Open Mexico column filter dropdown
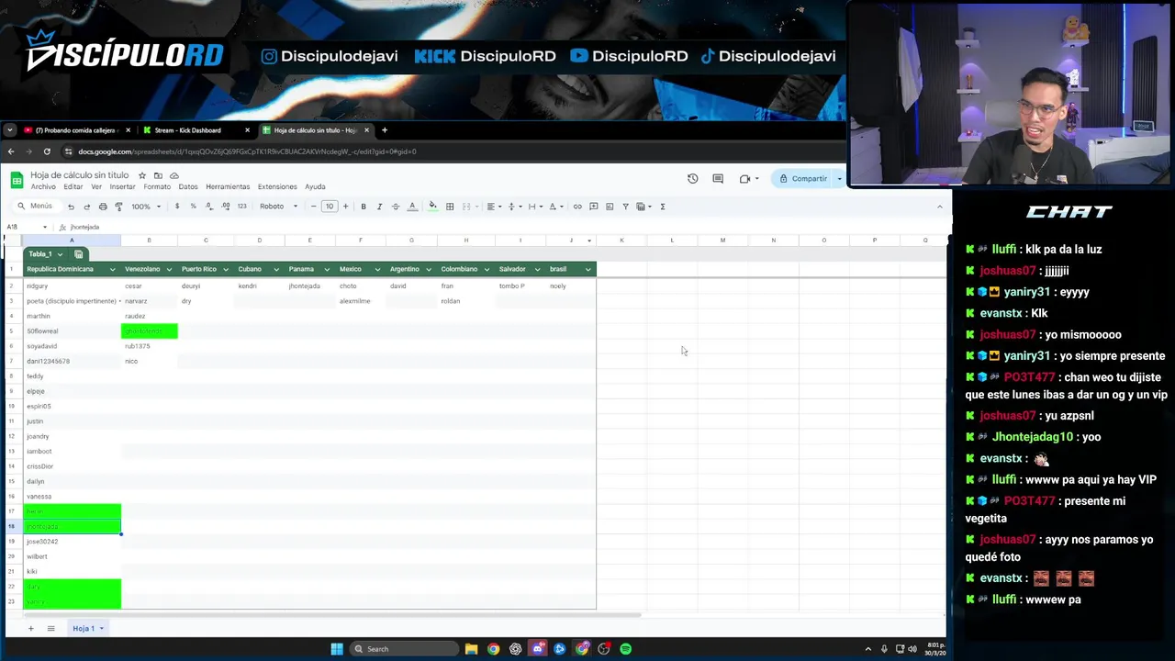Image resolution: width=1175 pixels, height=661 pixels. (x=378, y=269)
